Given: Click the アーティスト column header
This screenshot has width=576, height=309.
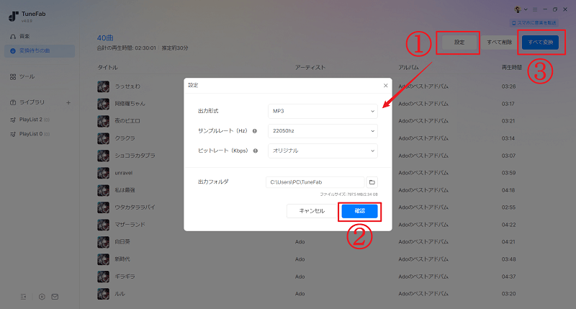Looking at the screenshot, I should pos(310,68).
